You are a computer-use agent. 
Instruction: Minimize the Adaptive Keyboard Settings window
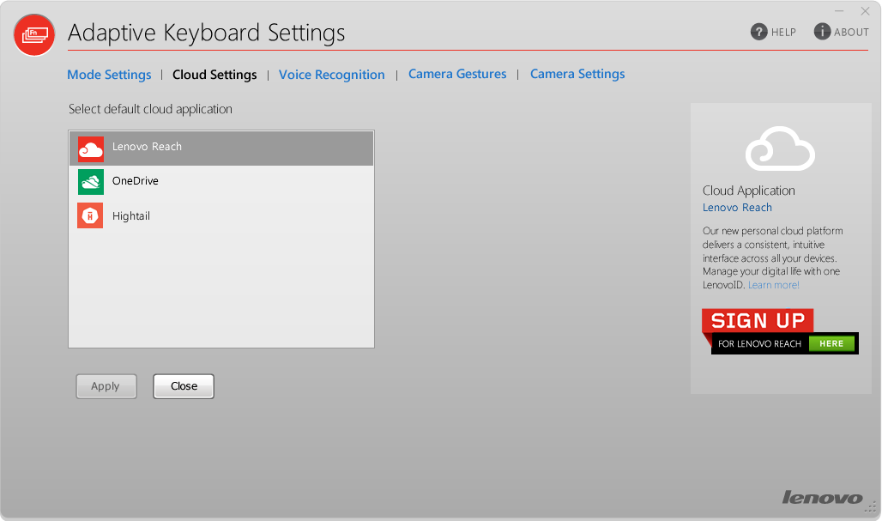(839, 11)
